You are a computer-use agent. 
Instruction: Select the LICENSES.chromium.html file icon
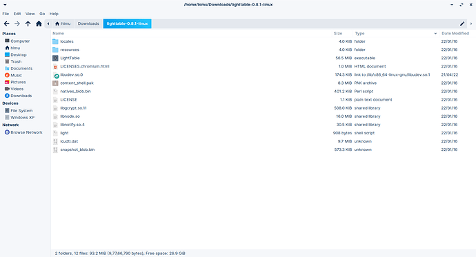point(55,66)
